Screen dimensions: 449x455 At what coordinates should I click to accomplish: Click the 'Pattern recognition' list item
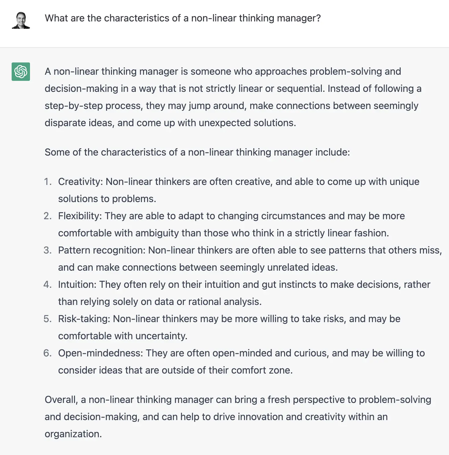tap(250, 259)
